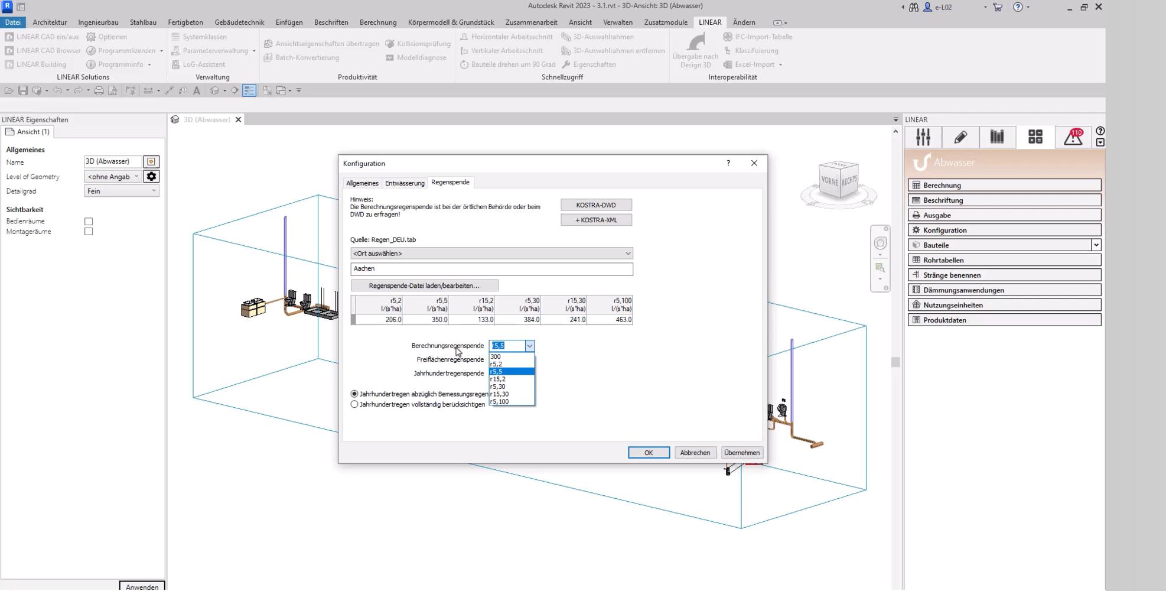Open the Detailgrad dropdown set to Fein
The width and height of the screenshot is (1166, 591).
click(121, 191)
